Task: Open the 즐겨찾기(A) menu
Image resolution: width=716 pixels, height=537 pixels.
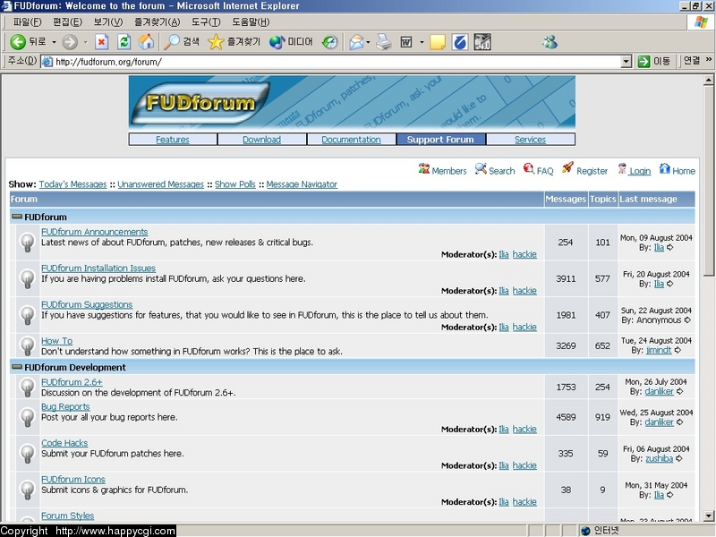Action: point(158,21)
